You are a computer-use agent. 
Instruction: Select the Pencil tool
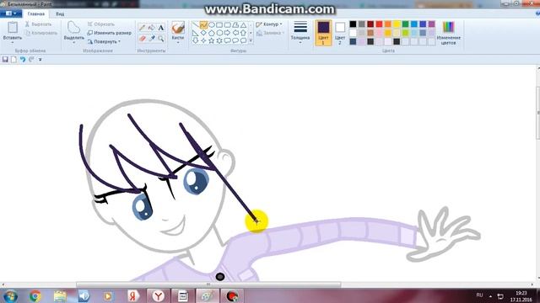tap(143, 28)
